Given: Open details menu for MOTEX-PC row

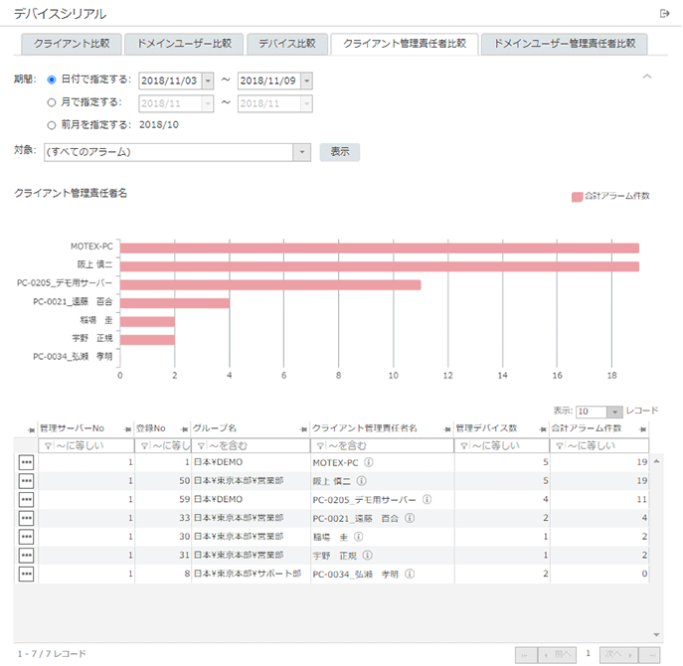Looking at the screenshot, I should [26, 462].
